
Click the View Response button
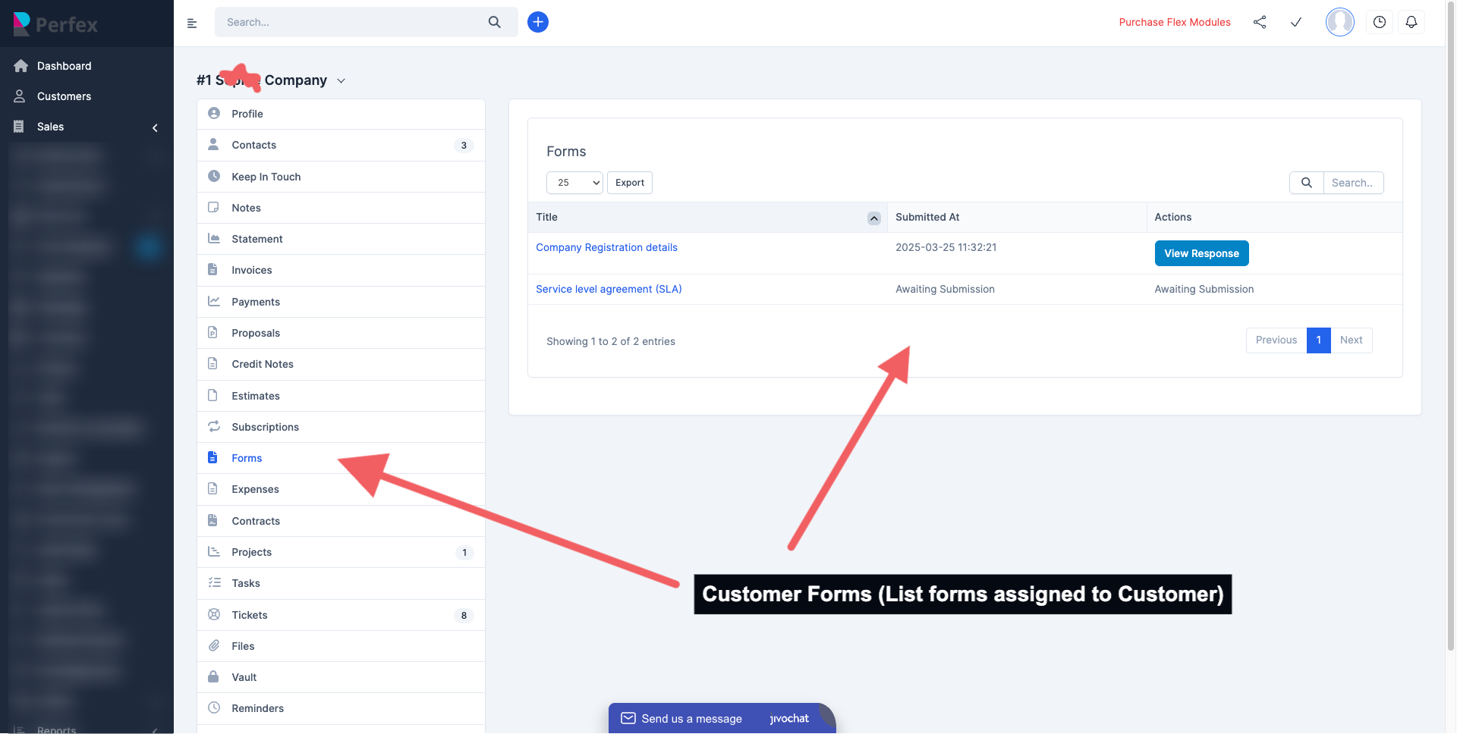pos(1201,253)
